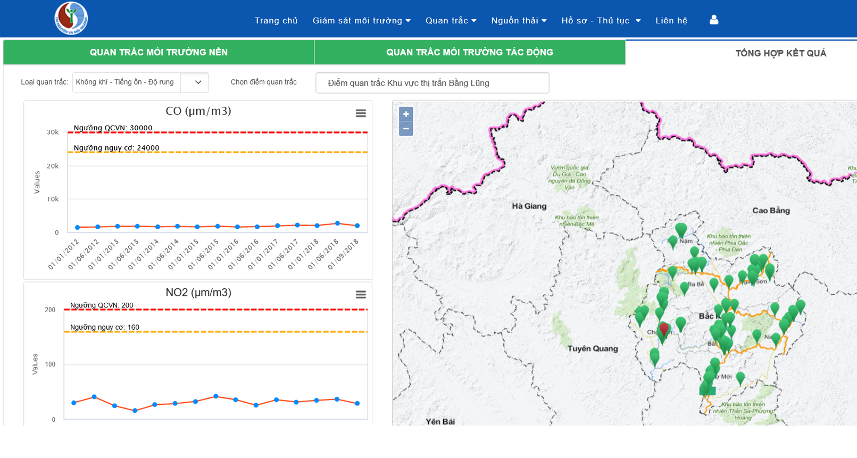Image resolution: width=857 pixels, height=458 pixels.
Task: Zoom out on the map
Action: (x=406, y=129)
